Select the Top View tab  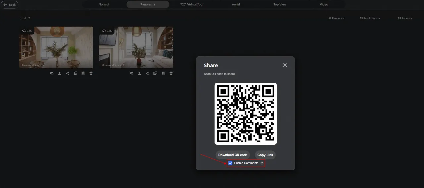pyautogui.click(x=280, y=4)
